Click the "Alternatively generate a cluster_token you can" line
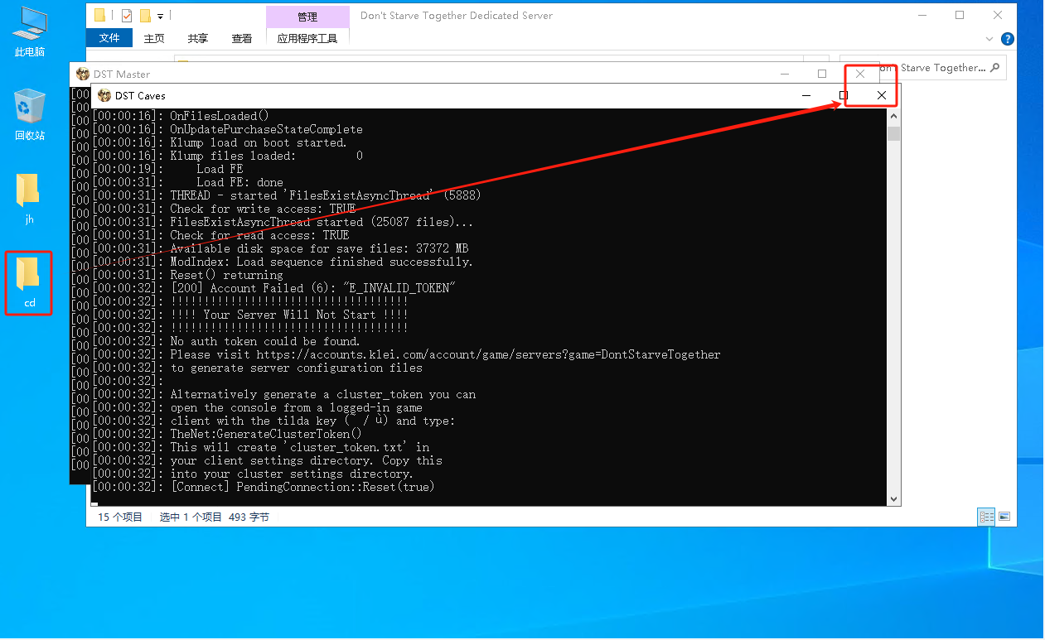Viewport: 1045px width, 640px height. click(284, 394)
